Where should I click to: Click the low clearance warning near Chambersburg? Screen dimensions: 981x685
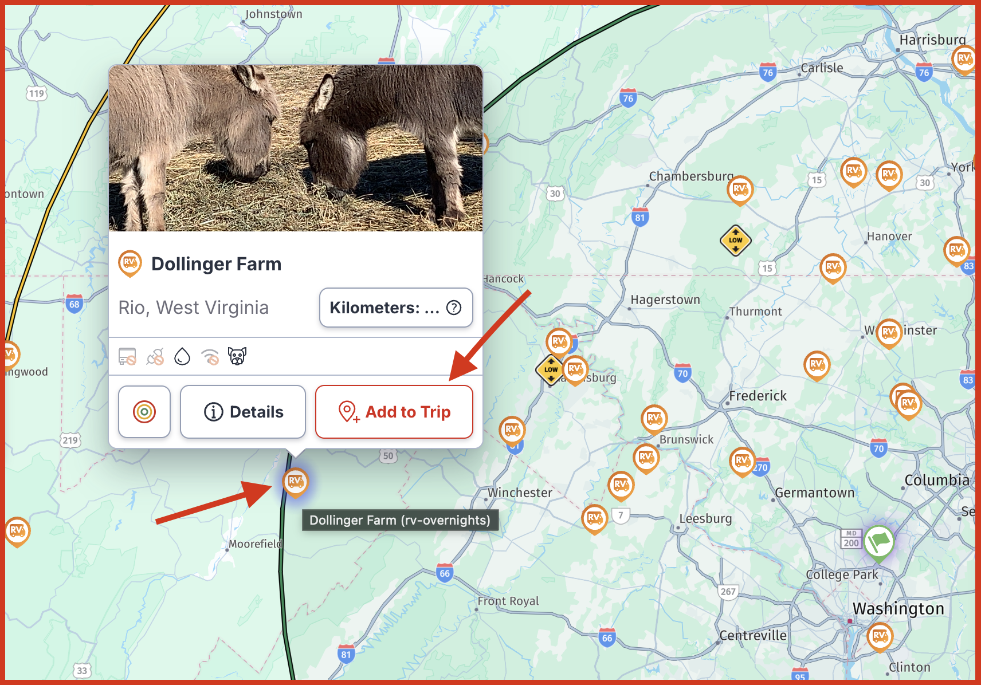tap(736, 240)
